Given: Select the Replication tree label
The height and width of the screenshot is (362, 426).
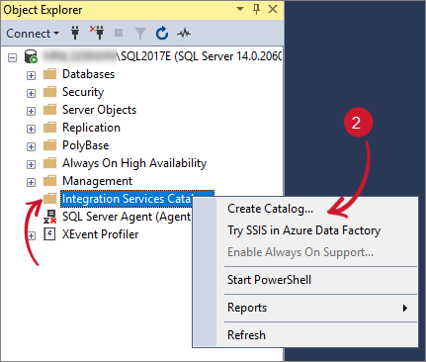Looking at the screenshot, I should tap(91, 128).
